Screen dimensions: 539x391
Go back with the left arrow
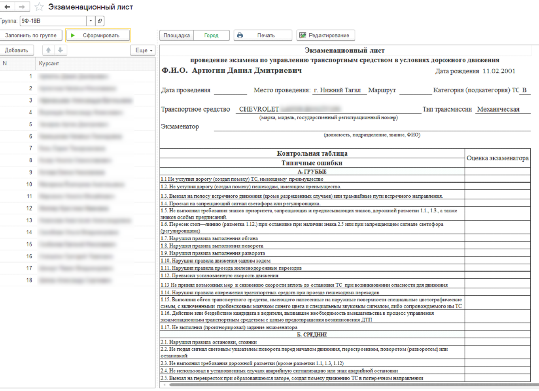[x=7, y=7]
